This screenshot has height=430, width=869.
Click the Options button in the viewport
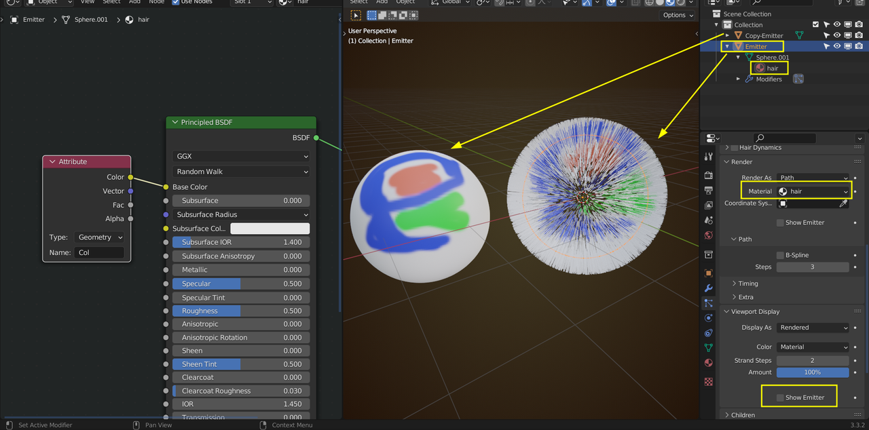(x=677, y=14)
